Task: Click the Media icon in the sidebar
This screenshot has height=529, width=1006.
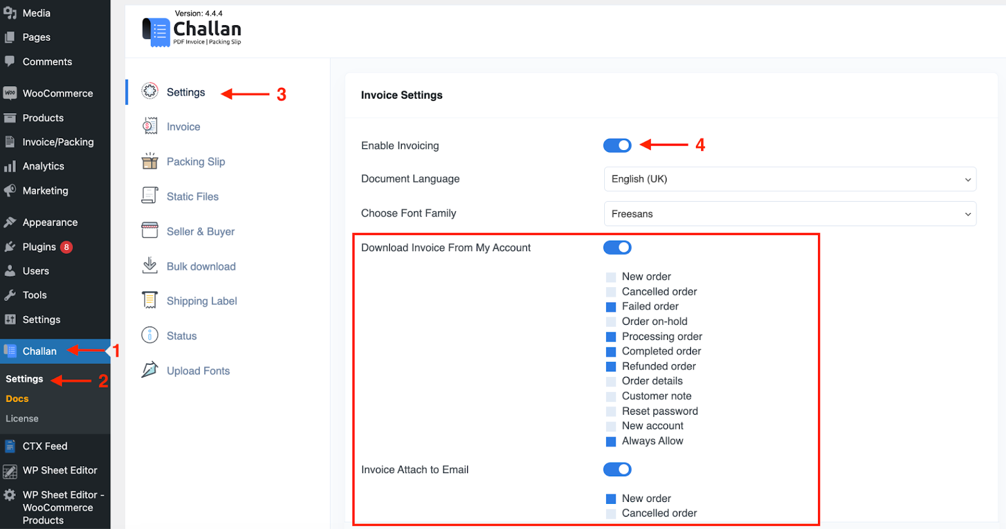Action: point(10,13)
